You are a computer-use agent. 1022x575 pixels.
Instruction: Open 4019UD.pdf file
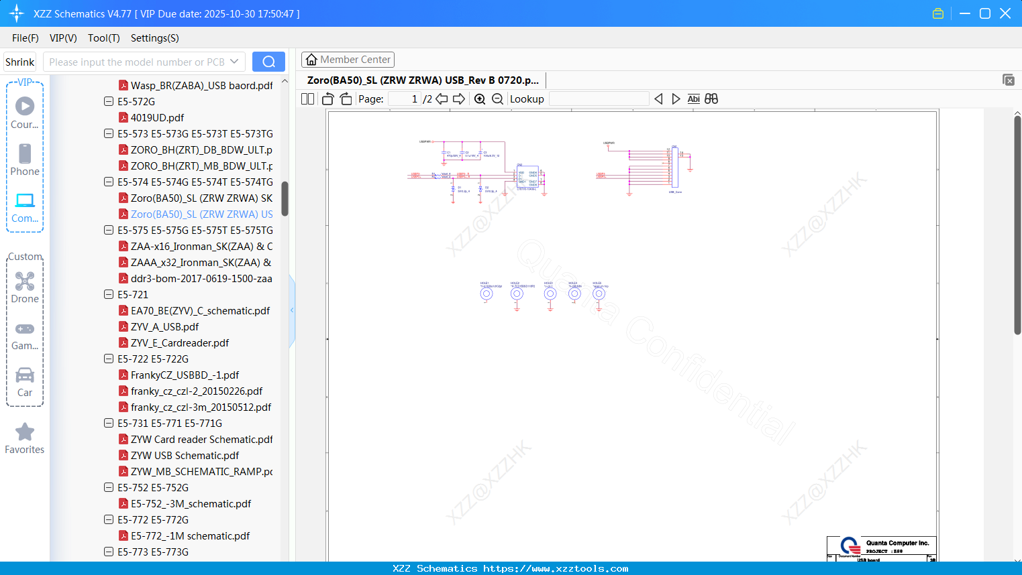tap(152, 117)
